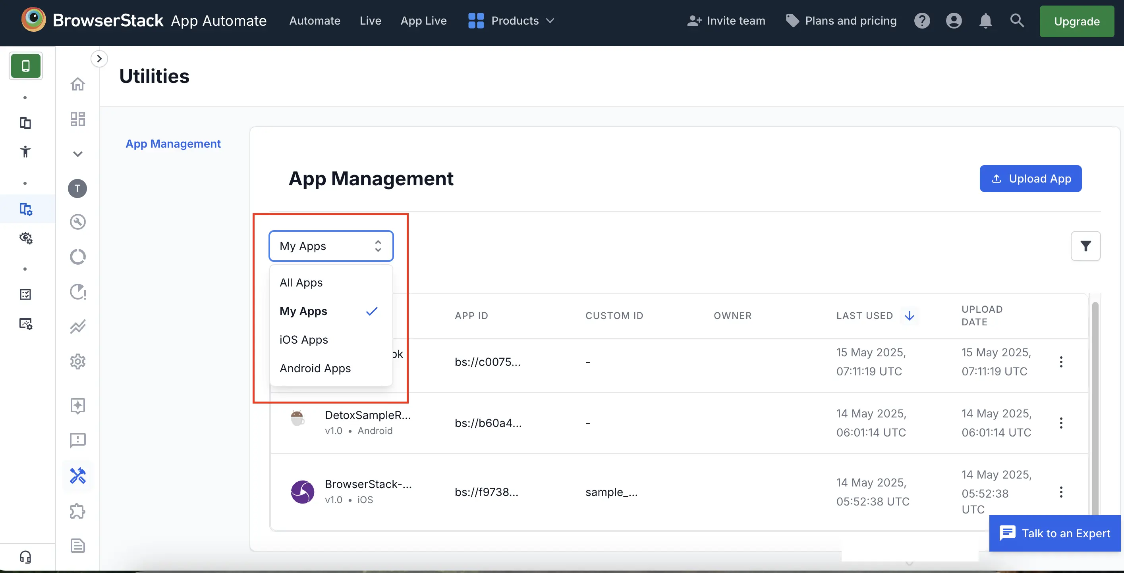Open more options for the DetoxSampleR row
This screenshot has height=573, width=1124.
tap(1061, 423)
